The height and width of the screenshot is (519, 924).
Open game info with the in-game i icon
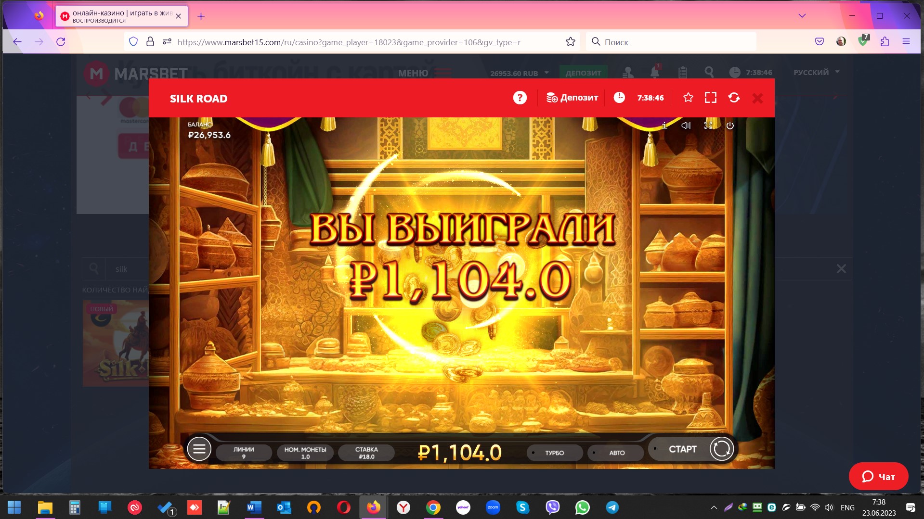(x=664, y=126)
